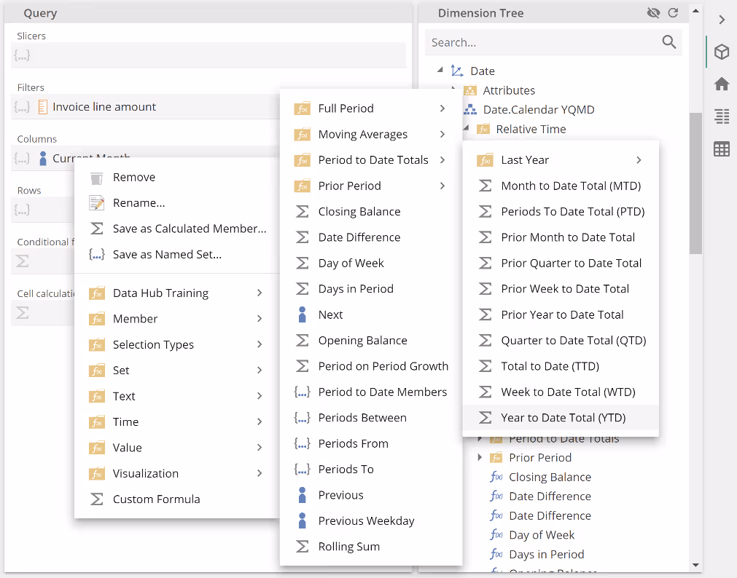
Task: Click the table grid icon in sidebar
Action: click(x=721, y=149)
